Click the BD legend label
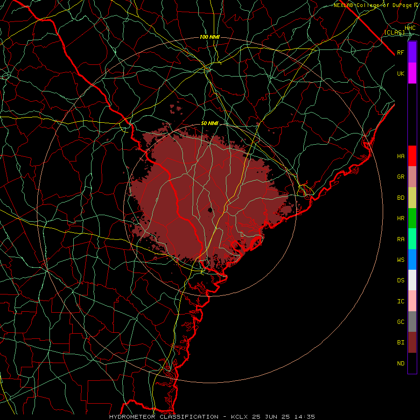 [400, 198]
